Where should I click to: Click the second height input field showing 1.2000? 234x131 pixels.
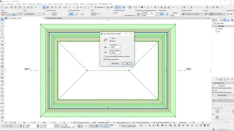click(x=115, y=52)
